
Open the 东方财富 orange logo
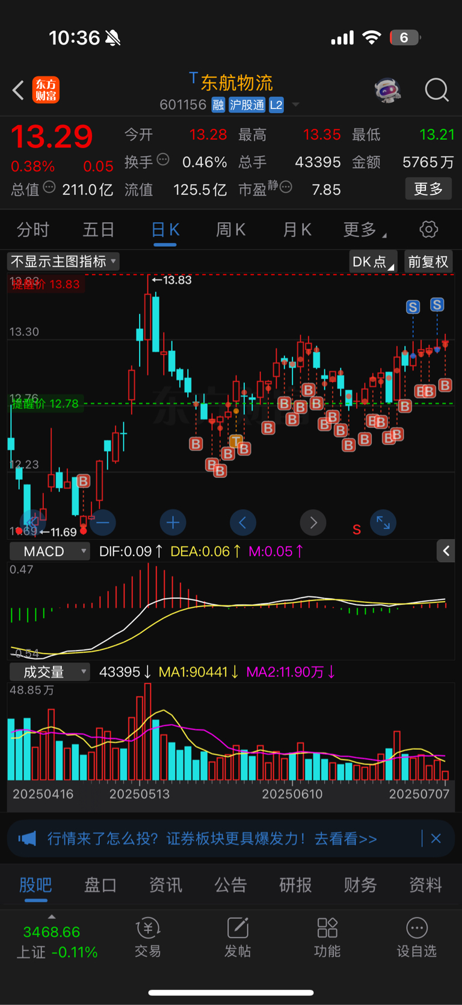coord(46,90)
